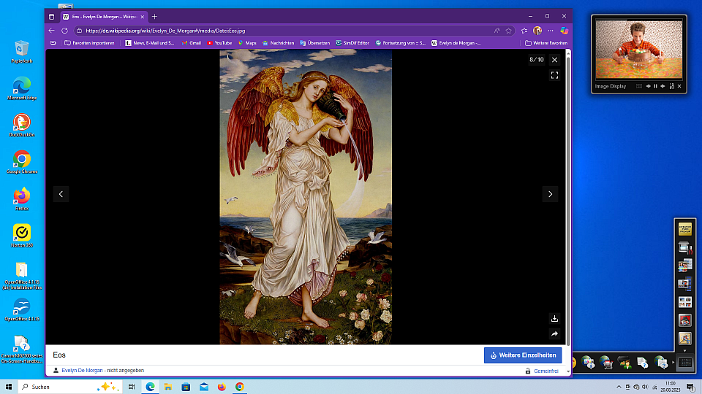The height and width of the screenshot is (394, 702).
Task: Open Task View on the taskbar
Action: click(x=131, y=387)
